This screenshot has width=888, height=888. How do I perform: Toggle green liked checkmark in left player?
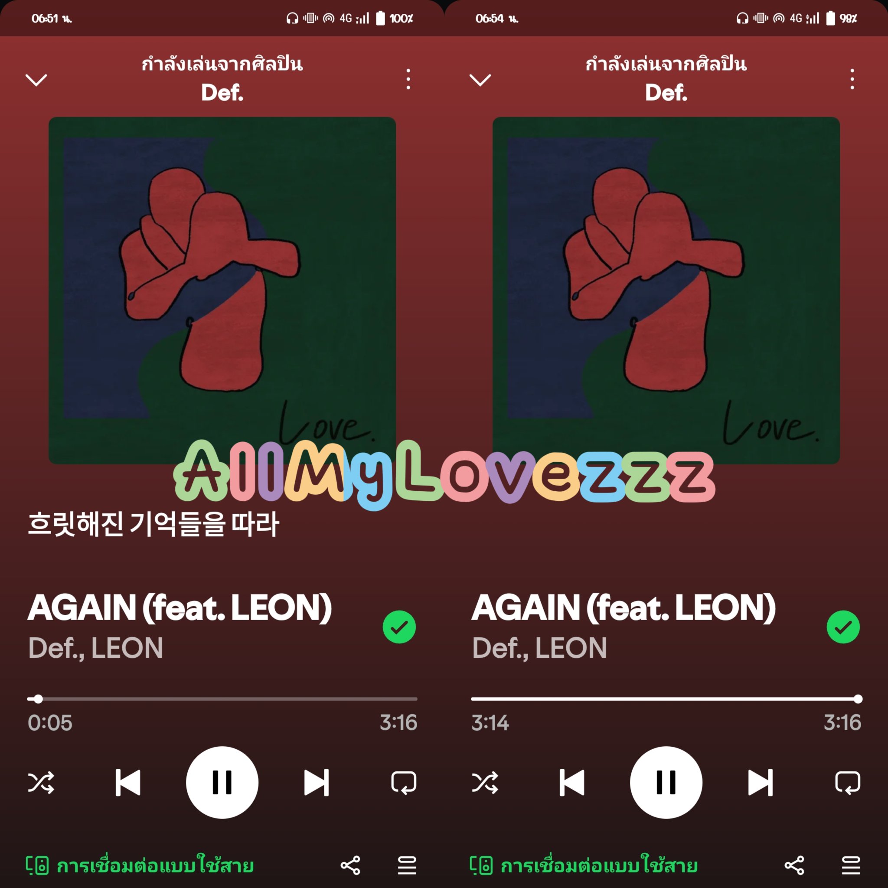click(399, 627)
